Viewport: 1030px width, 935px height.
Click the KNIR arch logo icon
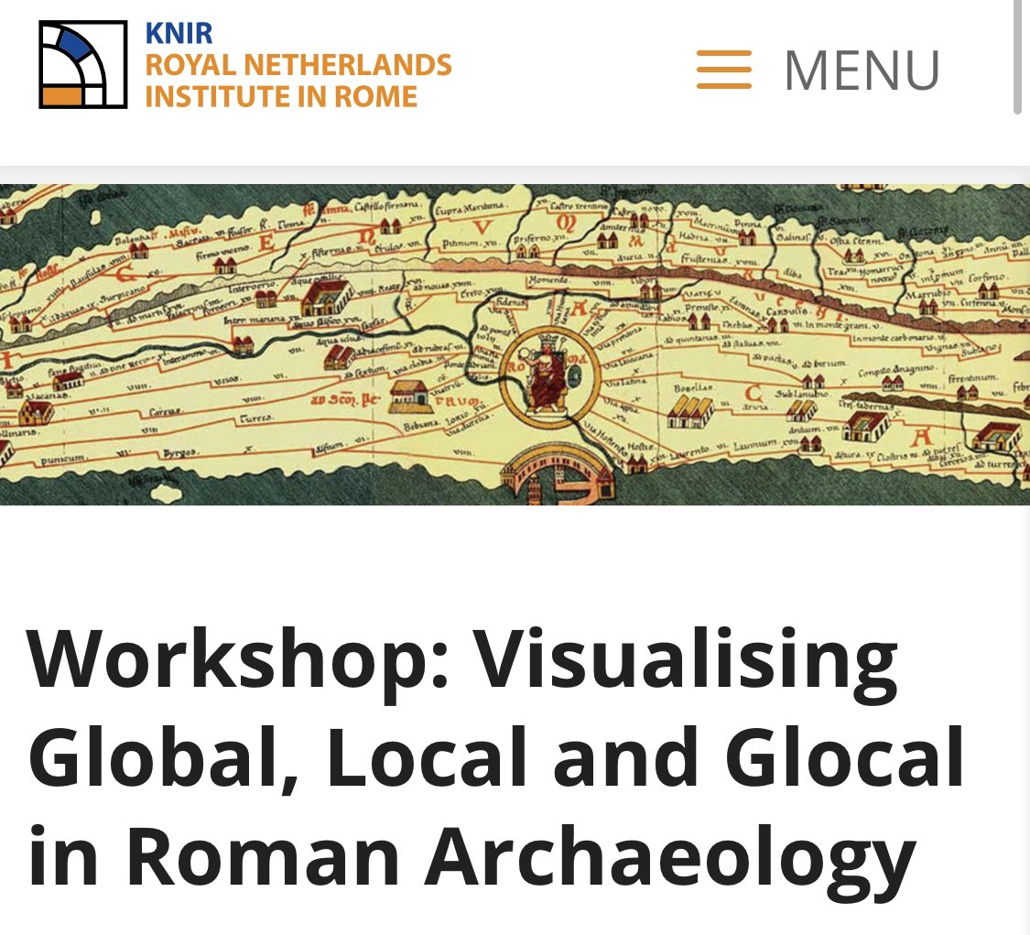(x=82, y=64)
